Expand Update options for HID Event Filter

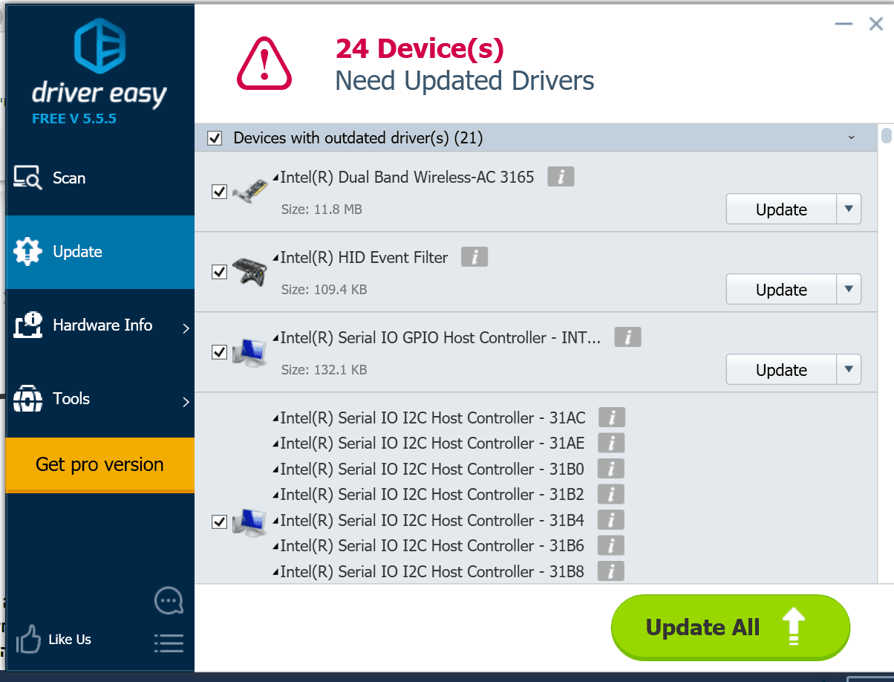(x=849, y=290)
